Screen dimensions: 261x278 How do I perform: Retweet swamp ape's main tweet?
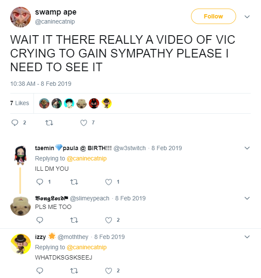coord(49,123)
